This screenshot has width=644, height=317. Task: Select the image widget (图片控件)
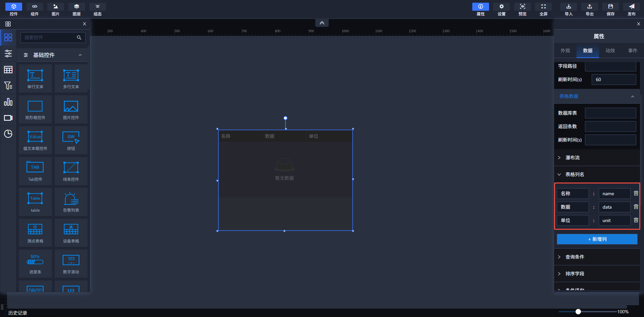(x=71, y=109)
